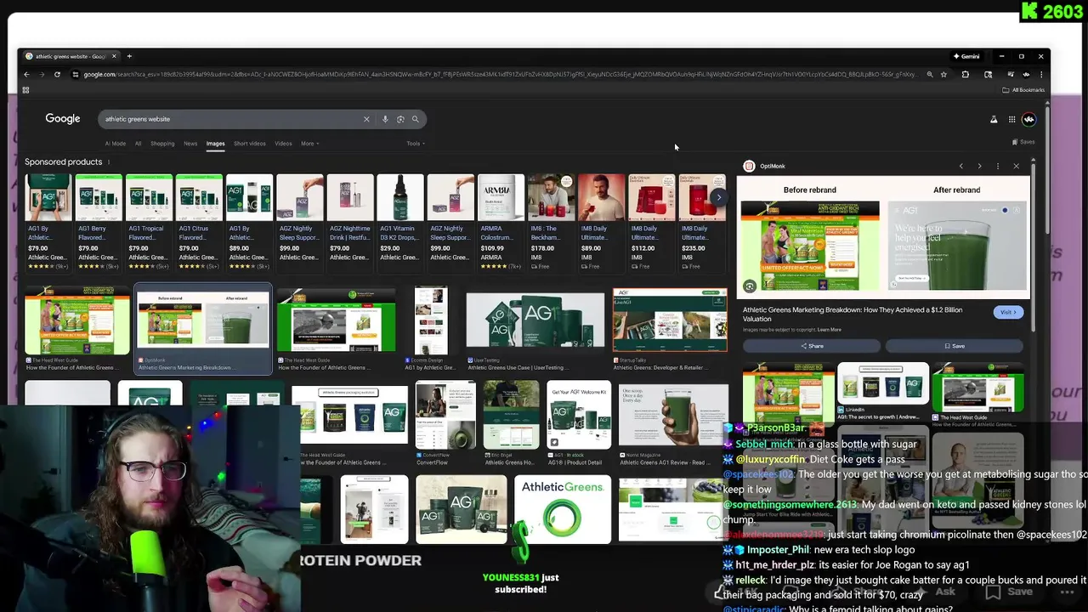Open the Saves collection link
The height and width of the screenshot is (612, 1088).
(1023, 142)
